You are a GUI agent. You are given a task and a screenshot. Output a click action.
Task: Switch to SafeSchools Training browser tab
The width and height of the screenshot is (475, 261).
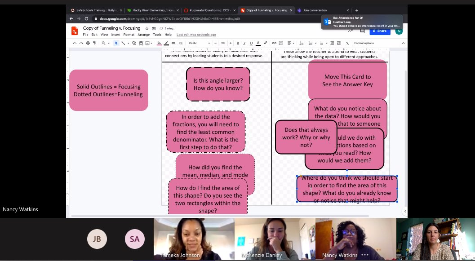(x=96, y=10)
